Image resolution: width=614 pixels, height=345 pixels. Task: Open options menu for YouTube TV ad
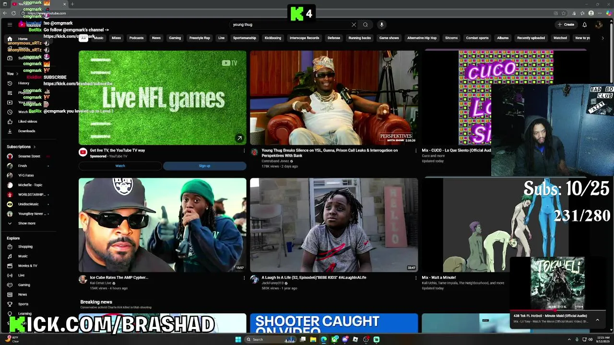click(x=244, y=151)
